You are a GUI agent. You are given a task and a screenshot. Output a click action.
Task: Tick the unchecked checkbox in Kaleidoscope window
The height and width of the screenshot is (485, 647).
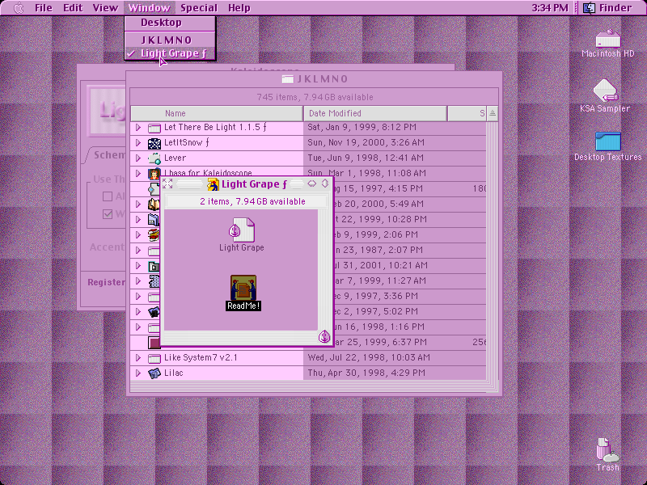(108, 196)
